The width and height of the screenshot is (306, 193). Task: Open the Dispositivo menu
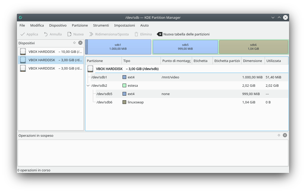(58, 26)
